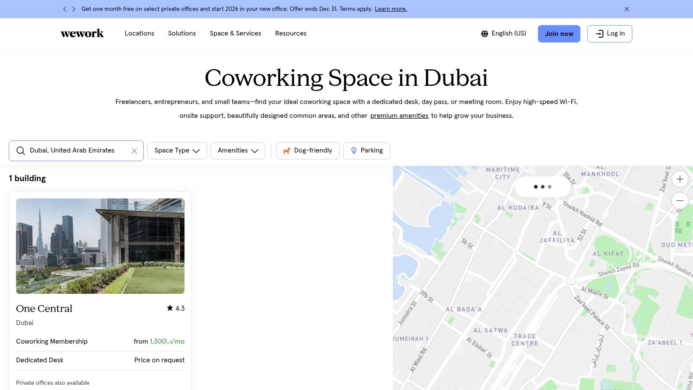Zoom in on the map with the plus icon

[680, 179]
